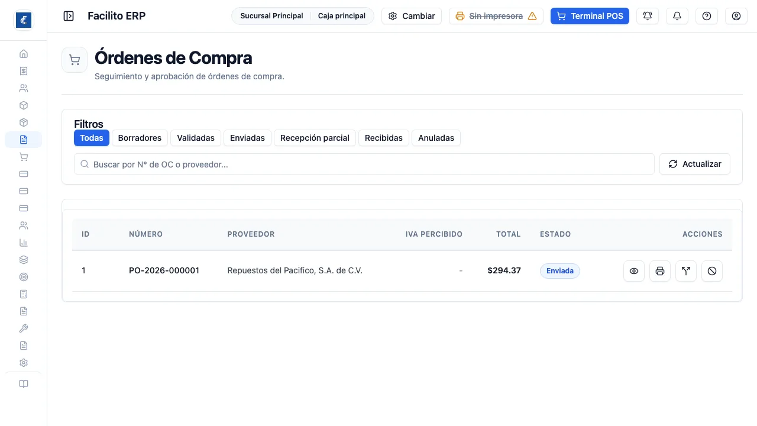
Task: Click the Actualizar refresh button
Action: tap(695, 164)
